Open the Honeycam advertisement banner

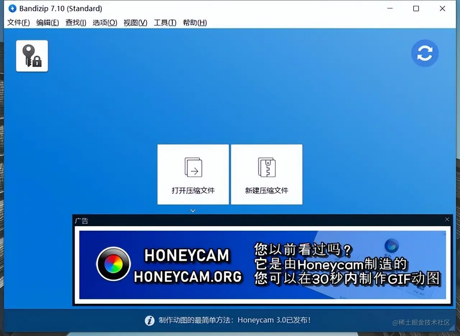coord(262,265)
